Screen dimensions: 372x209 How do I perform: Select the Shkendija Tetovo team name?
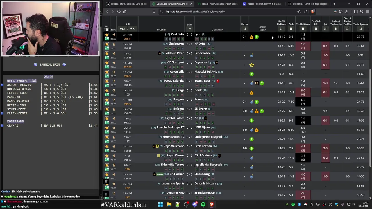coord(172,165)
